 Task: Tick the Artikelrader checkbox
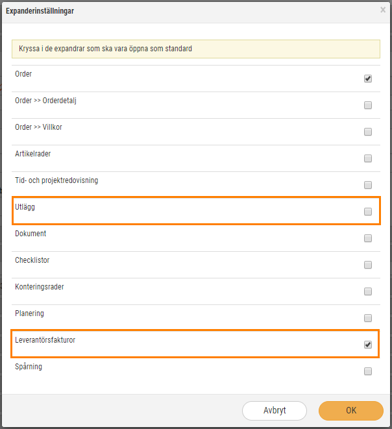coord(367,158)
